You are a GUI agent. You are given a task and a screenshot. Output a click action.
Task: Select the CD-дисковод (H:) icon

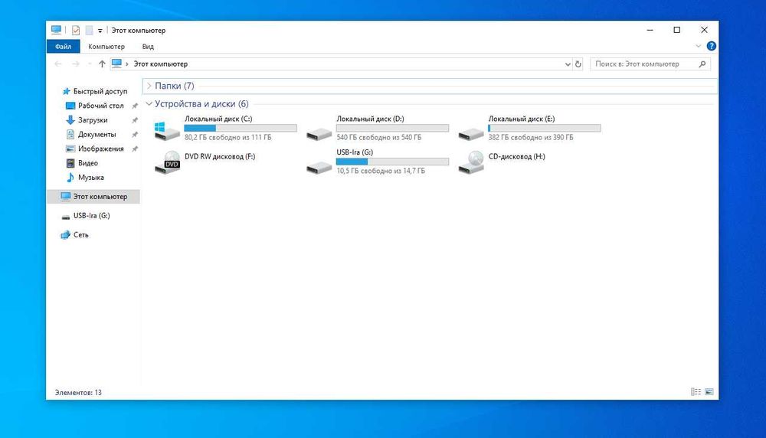tap(471, 162)
